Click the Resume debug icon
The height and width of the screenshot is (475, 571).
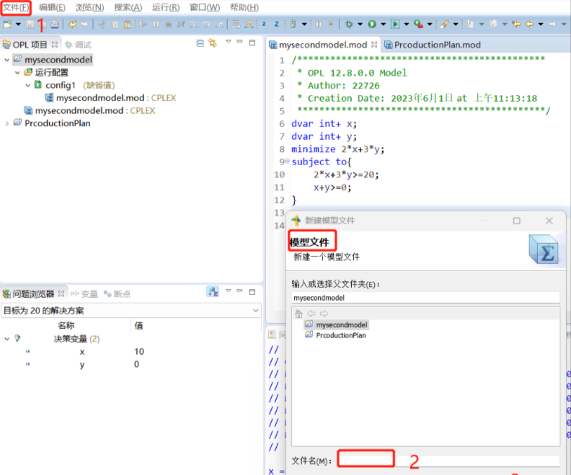point(143,25)
